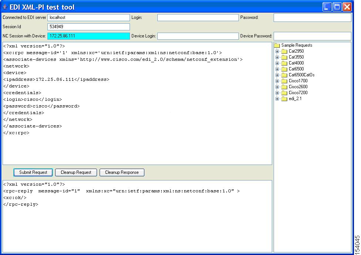Click the login cisco line in request
The height and width of the screenshot is (255, 361).
(x=33, y=100)
